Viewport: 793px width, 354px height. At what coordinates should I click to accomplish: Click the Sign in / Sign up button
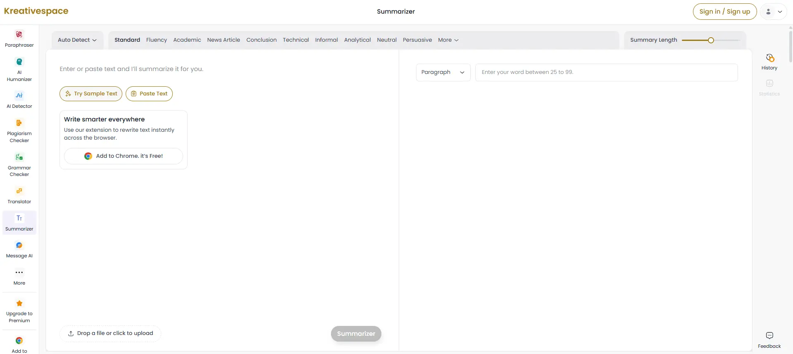(725, 12)
